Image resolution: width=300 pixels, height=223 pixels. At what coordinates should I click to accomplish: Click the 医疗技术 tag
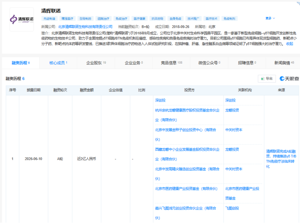pos(211,18)
